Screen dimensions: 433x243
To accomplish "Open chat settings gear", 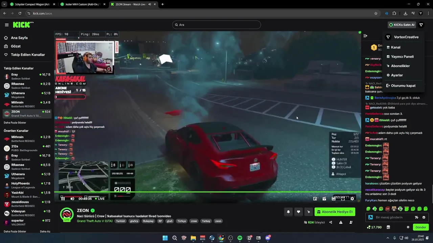I will point(408,227).
